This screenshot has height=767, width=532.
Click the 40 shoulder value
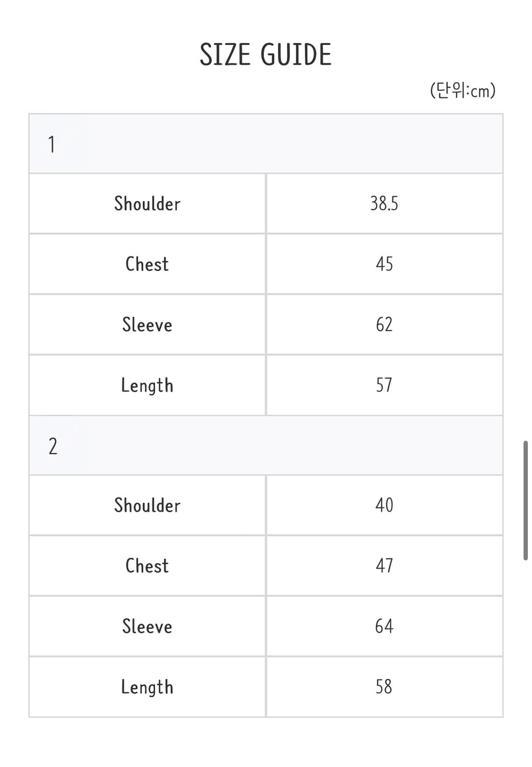pyautogui.click(x=384, y=505)
